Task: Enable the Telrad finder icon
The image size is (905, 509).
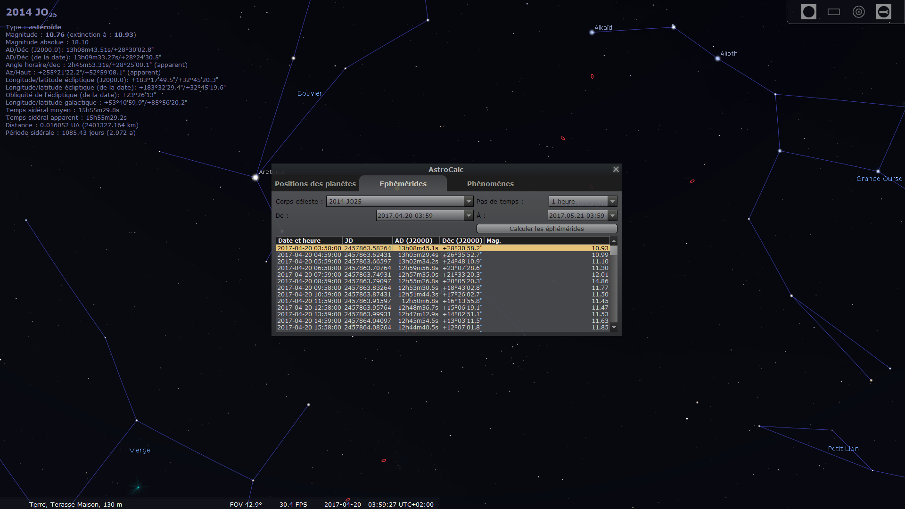Action: tap(858, 12)
